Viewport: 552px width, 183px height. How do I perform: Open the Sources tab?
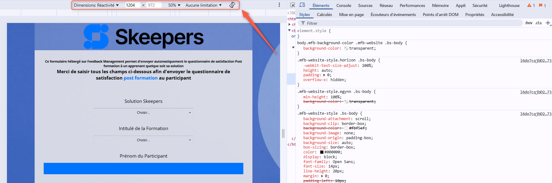pyautogui.click(x=365, y=5)
